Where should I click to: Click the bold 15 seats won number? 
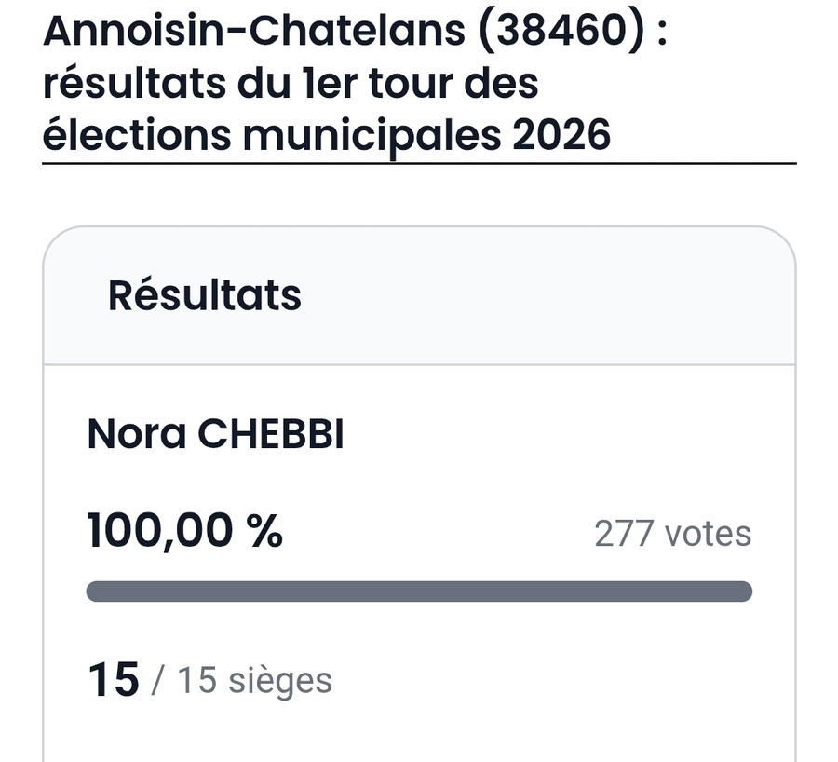pos(113,680)
